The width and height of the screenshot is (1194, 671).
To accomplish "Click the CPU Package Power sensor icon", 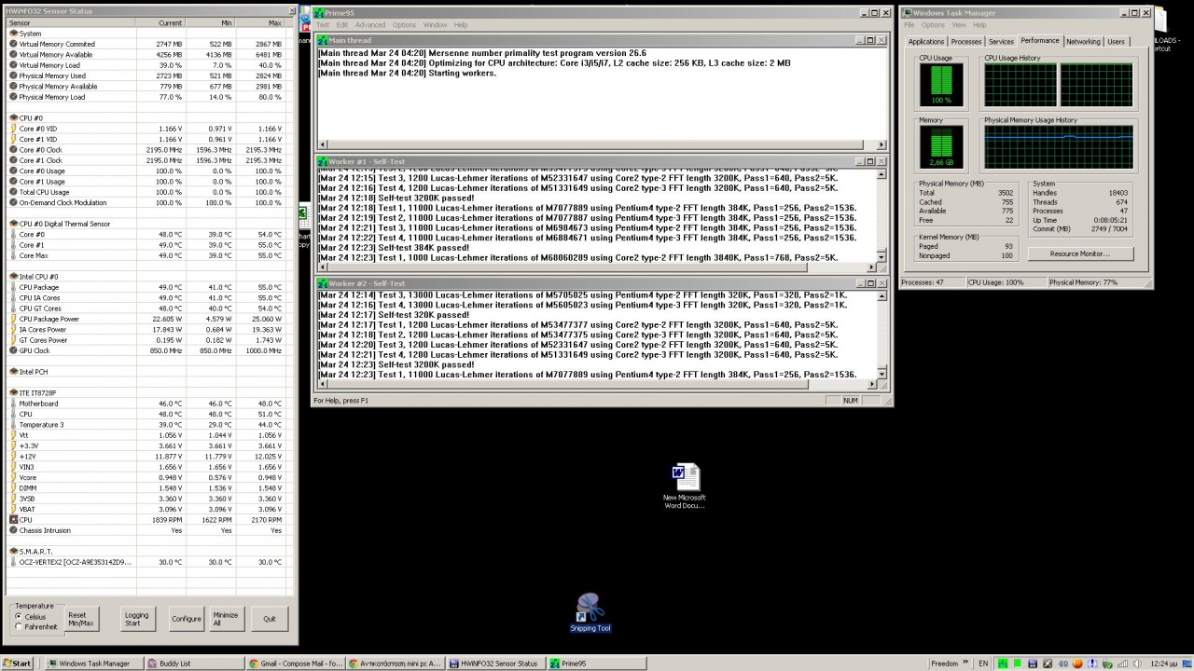I will 13,319.
